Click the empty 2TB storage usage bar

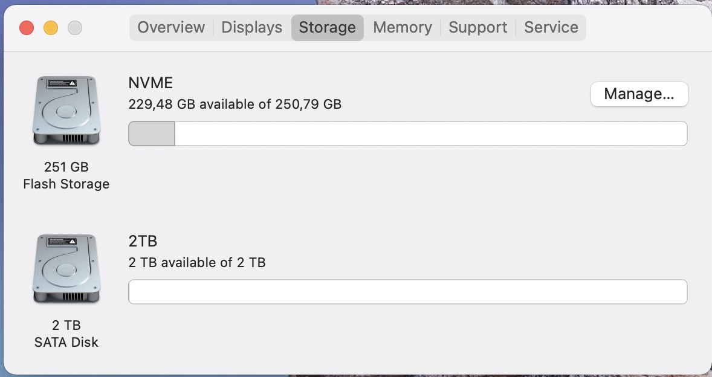[x=408, y=292]
